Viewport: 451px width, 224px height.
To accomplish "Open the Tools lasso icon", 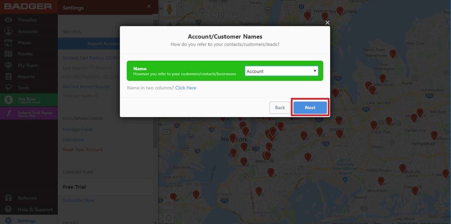I will (8, 88).
